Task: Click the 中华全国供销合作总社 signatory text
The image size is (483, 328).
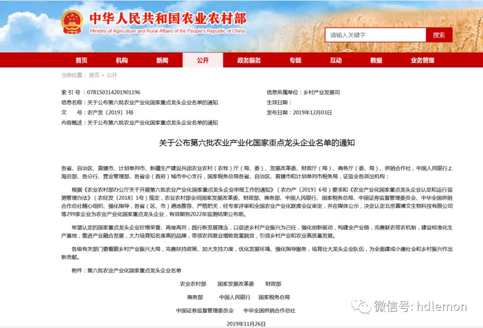Action: pyautogui.click(x=270, y=311)
